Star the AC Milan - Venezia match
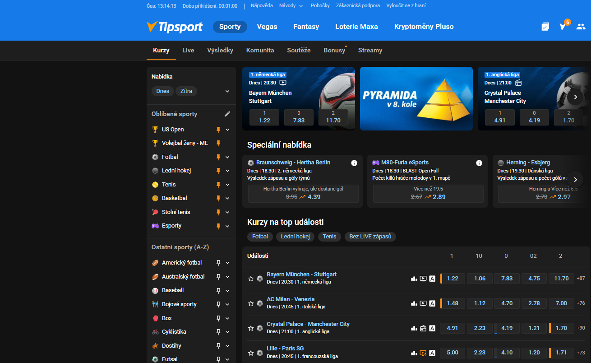This screenshot has width=591, height=363. [251, 303]
